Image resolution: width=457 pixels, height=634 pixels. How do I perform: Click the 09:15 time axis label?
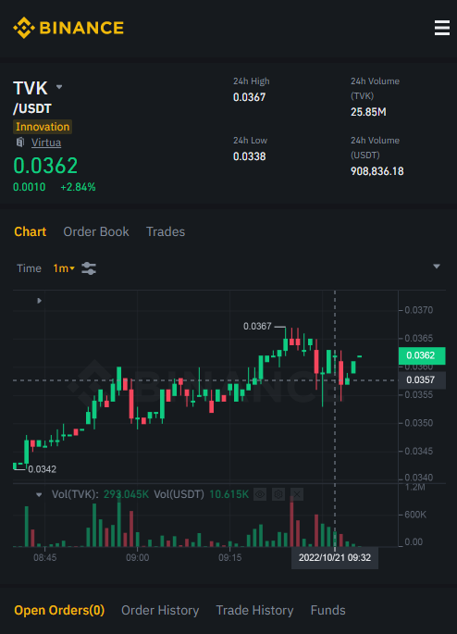pyautogui.click(x=230, y=558)
